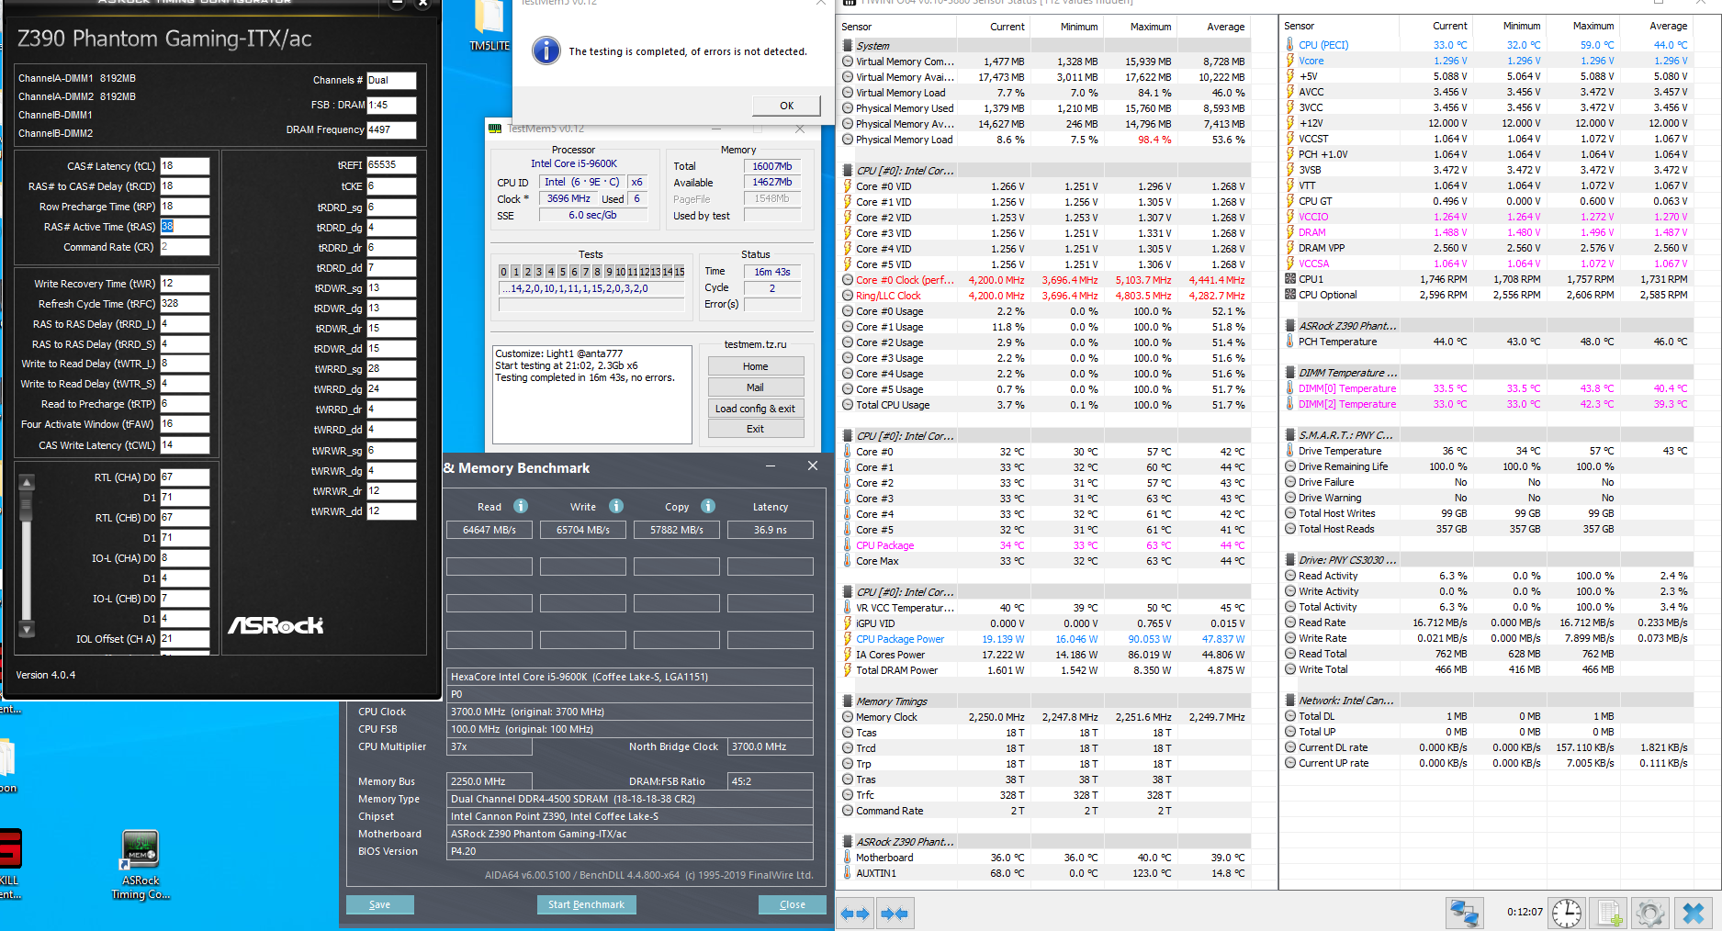Viewport: 1722px width, 931px height.
Task: Start logging with the HWiNFO log-file icon
Action: click(1609, 913)
